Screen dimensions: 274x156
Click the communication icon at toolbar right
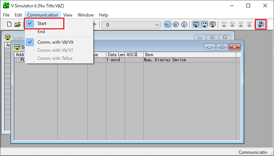[261, 25]
